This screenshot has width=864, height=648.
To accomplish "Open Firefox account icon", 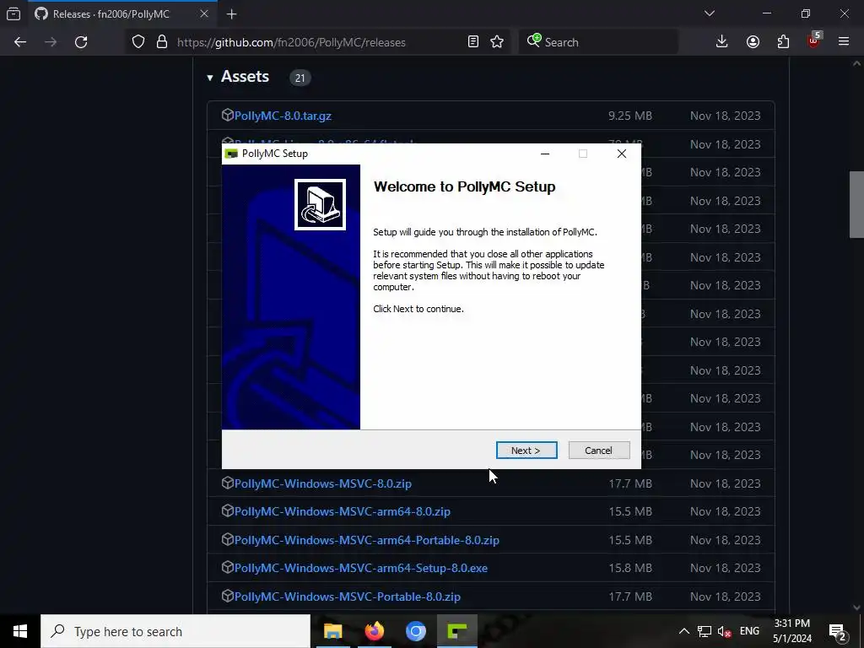I will pyautogui.click(x=753, y=42).
